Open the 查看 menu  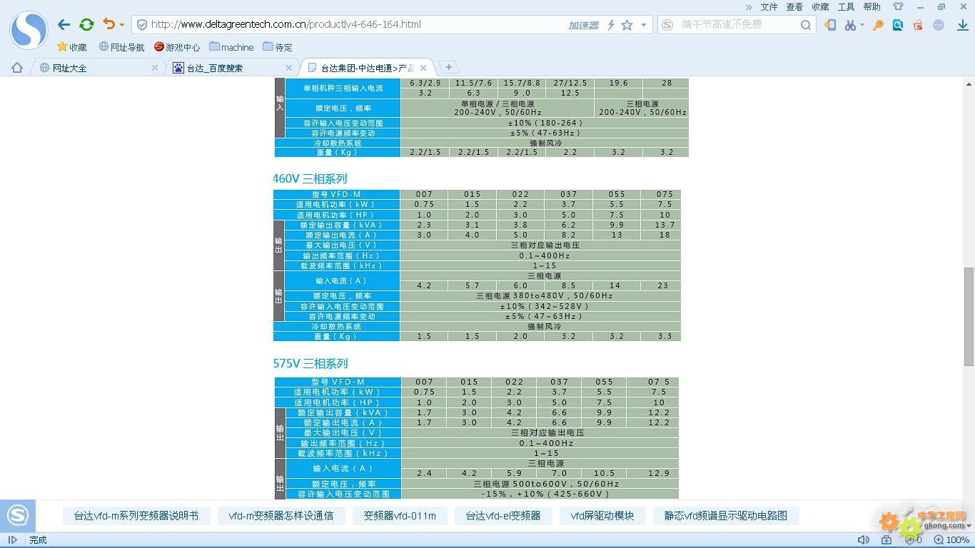[794, 6]
